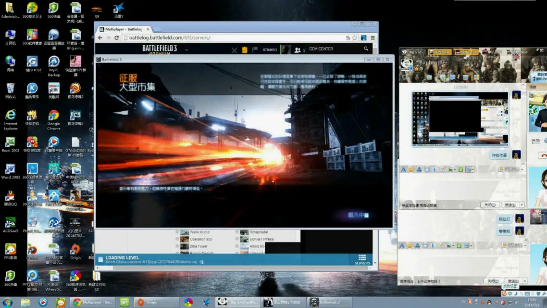Open Google Chrome desktop icon
The height and width of the screenshot is (308, 547).
tap(53, 120)
